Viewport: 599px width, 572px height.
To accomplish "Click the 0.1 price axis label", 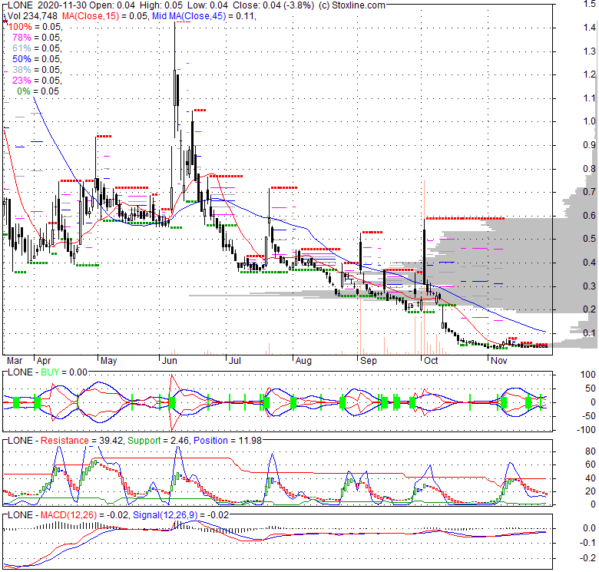I will click(x=590, y=333).
